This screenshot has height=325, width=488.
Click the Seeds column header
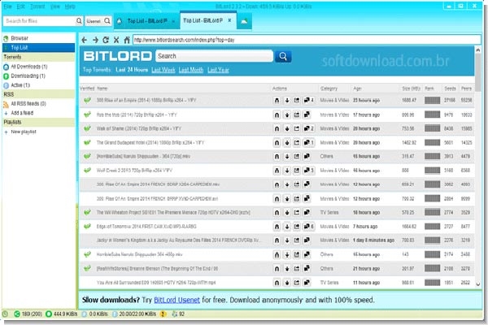pyautogui.click(x=450, y=89)
